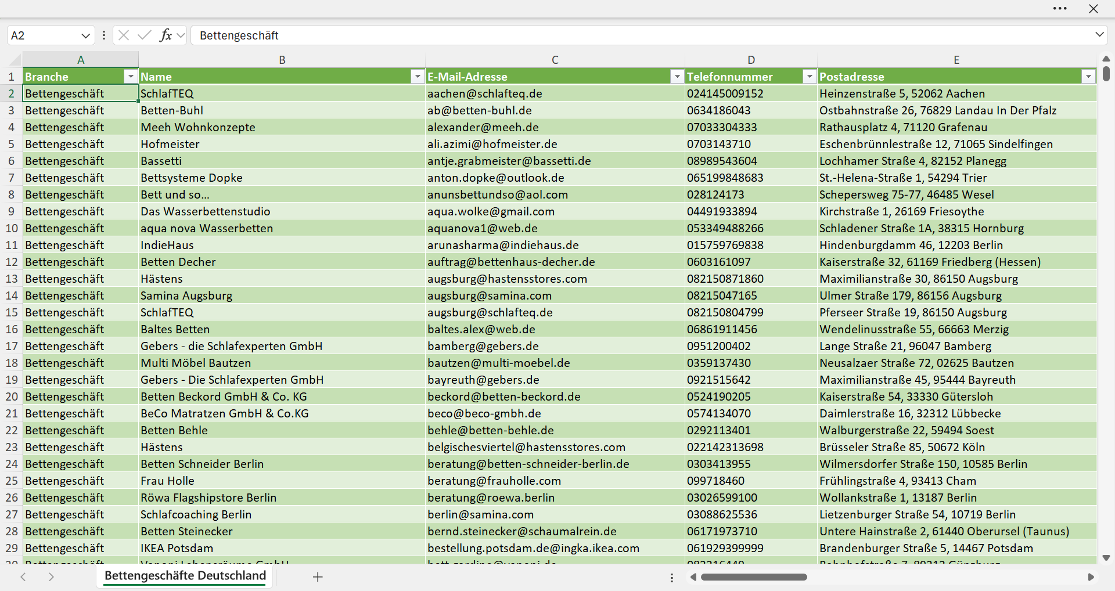Select cell with Betten-Buhl
This screenshot has width=1115, height=591.
pos(282,110)
